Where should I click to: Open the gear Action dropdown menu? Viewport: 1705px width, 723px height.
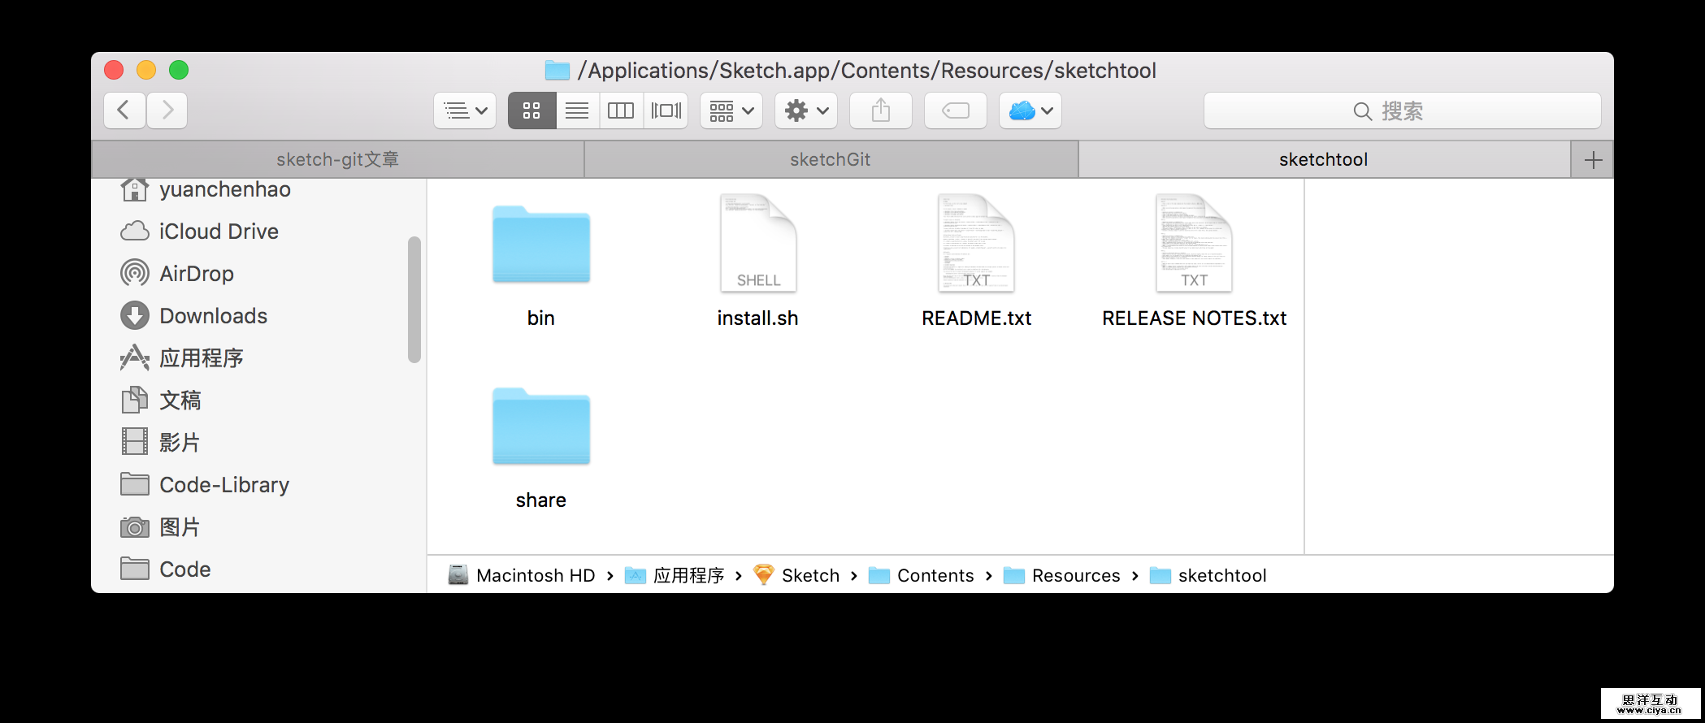coord(806,110)
